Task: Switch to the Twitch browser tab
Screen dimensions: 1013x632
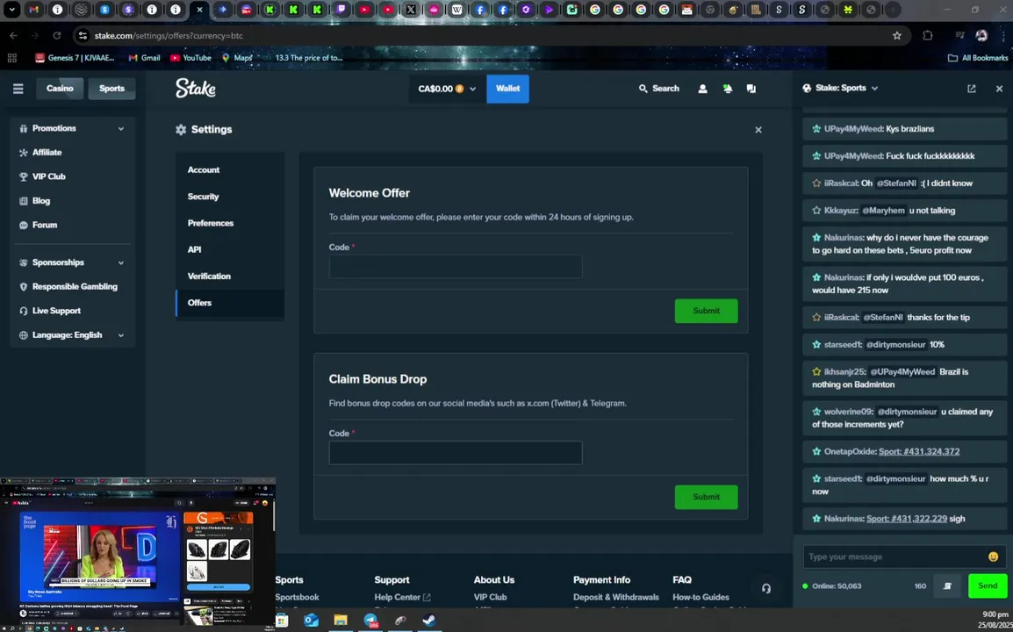Action: pos(341,10)
